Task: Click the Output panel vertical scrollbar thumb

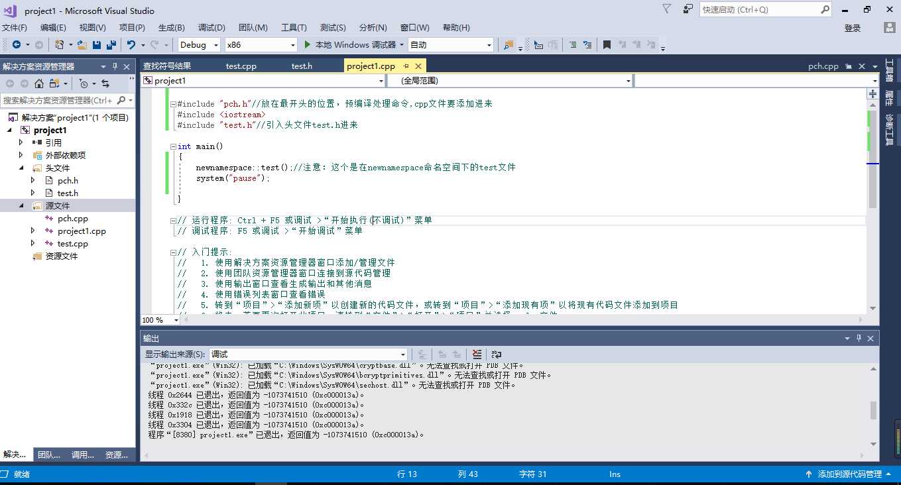Action: tap(873, 410)
